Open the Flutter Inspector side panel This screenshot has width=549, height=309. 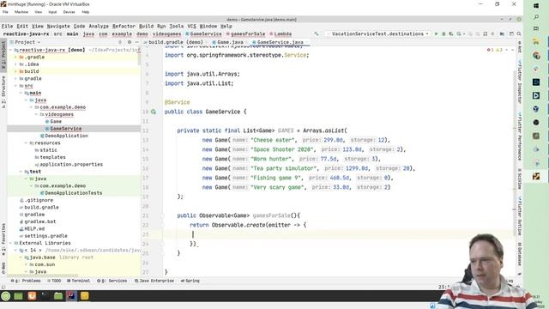coord(520,82)
